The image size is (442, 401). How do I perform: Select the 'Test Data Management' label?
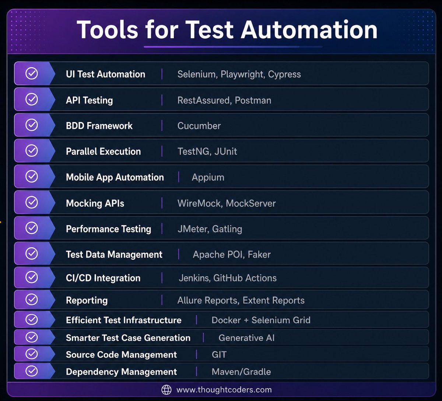pyautogui.click(x=114, y=255)
